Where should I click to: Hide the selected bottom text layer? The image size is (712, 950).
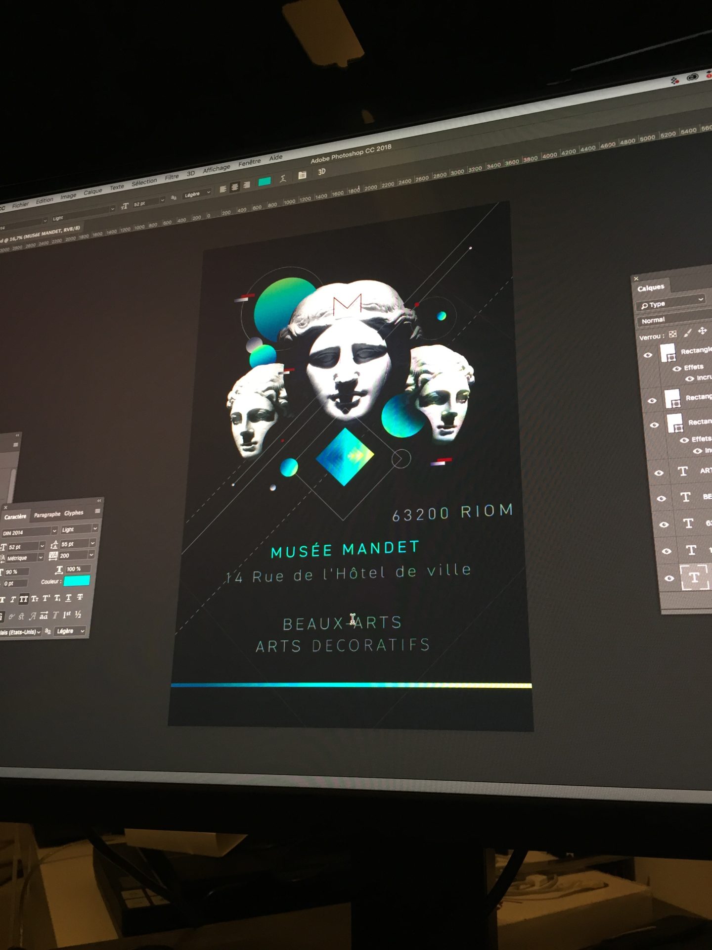pos(670,578)
